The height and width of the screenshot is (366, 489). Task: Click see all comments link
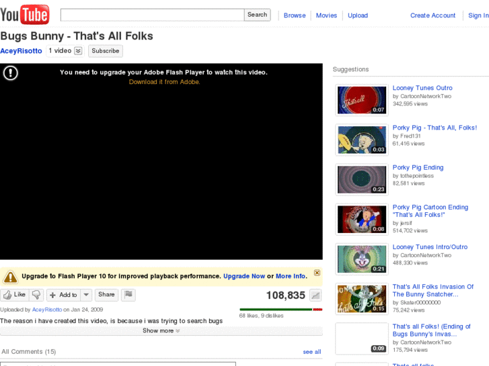(312, 352)
